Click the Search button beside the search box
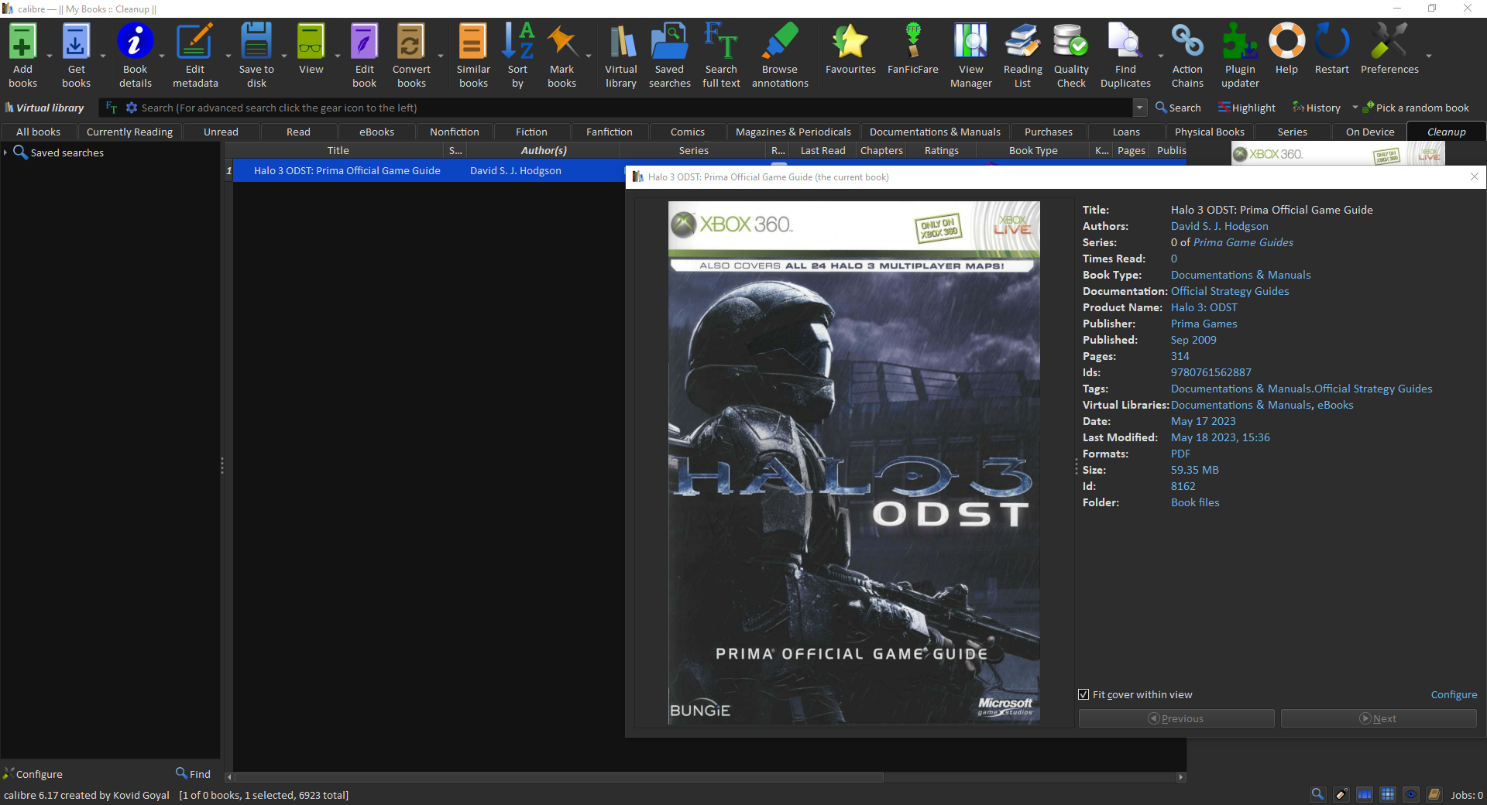This screenshot has height=805, width=1487. click(1178, 108)
